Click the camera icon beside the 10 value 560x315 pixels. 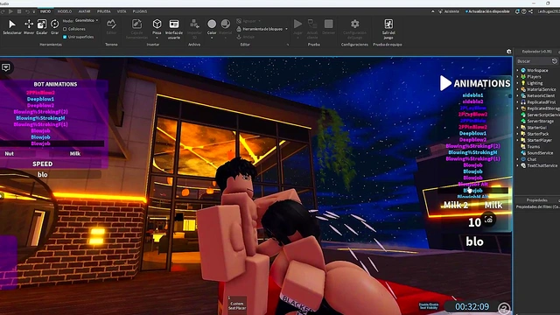pyautogui.click(x=488, y=220)
